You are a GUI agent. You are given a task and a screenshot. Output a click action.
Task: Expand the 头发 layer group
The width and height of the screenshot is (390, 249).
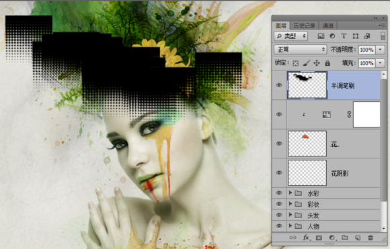click(x=290, y=215)
